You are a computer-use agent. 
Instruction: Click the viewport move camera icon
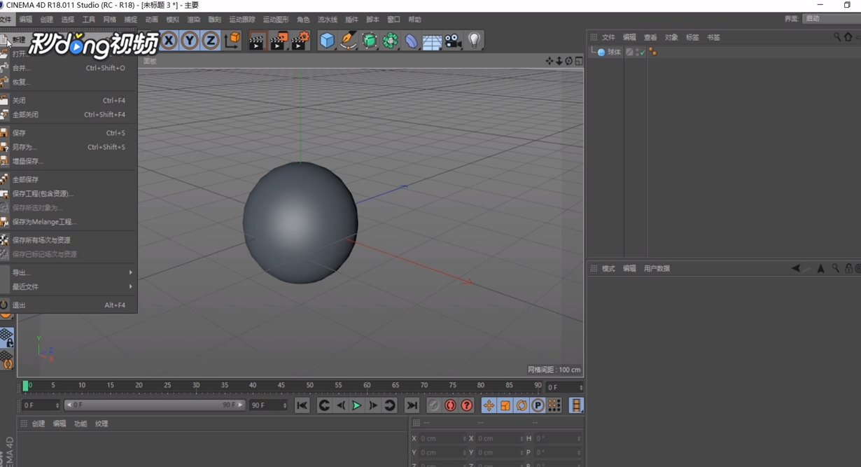[x=549, y=61]
